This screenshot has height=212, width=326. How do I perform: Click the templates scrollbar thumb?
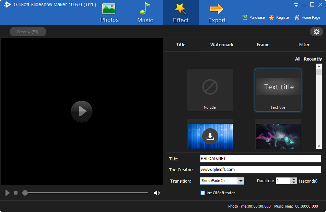coord(319,72)
